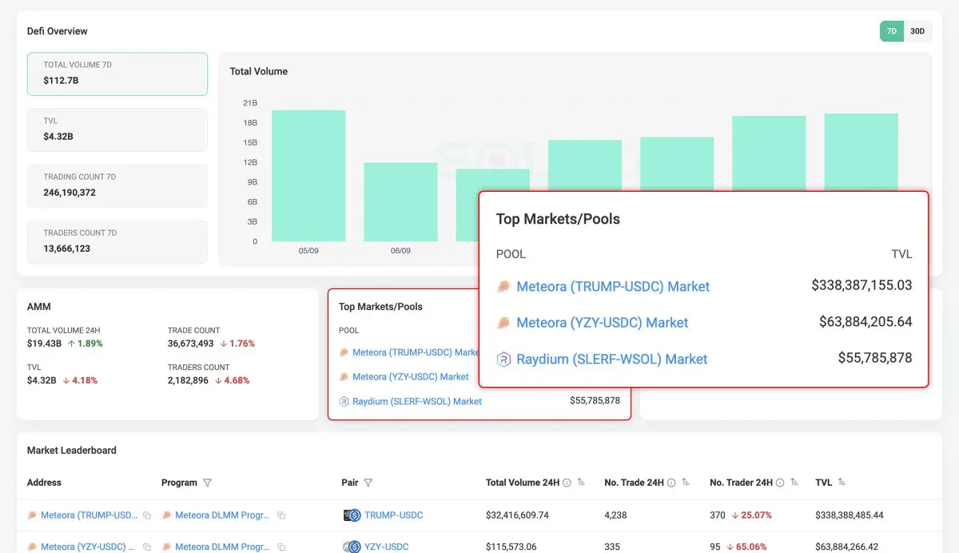Click the info icon next to No. Trade 24H
Image resolution: width=959 pixels, height=553 pixels.
(671, 483)
